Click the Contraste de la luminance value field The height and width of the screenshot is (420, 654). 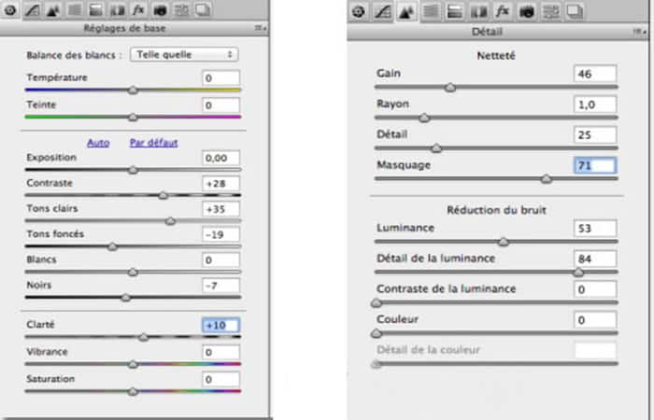point(595,289)
